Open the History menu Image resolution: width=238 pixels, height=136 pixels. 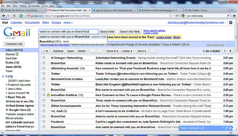click(x=23, y=6)
